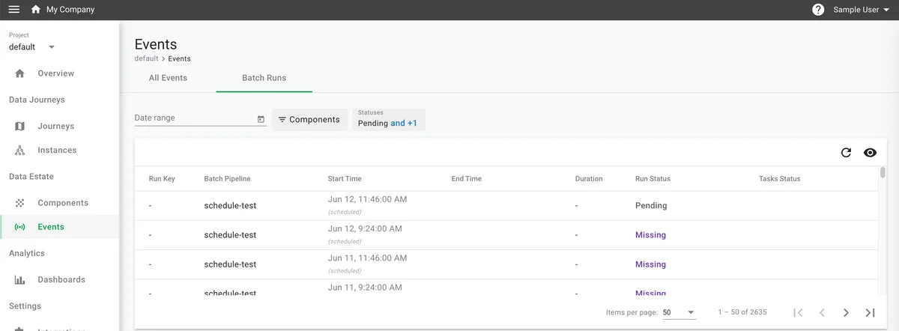
Task: Click the Run Key column header
Action: tap(162, 179)
